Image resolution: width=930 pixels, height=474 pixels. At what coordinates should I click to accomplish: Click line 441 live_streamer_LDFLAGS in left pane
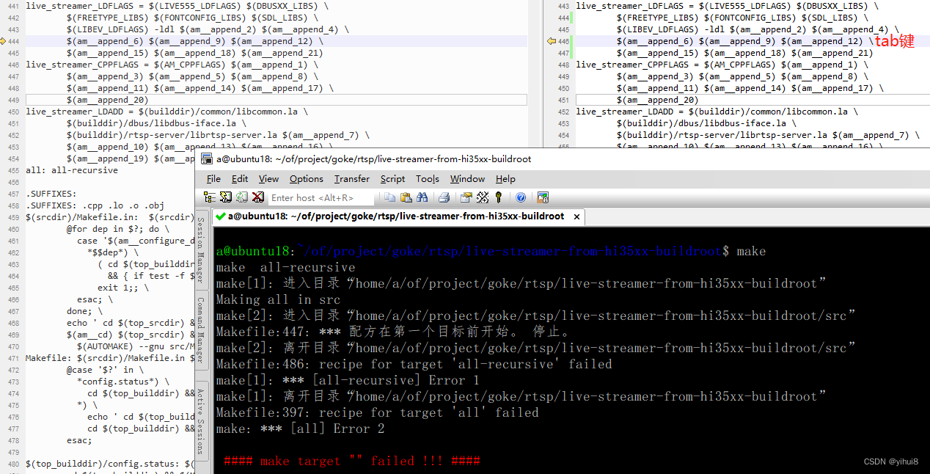pyautogui.click(x=177, y=6)
